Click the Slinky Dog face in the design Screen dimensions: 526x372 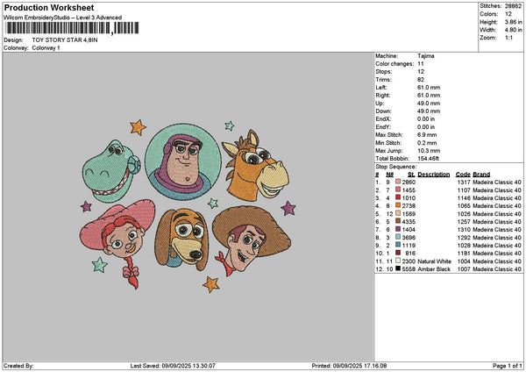pos(182,239)
